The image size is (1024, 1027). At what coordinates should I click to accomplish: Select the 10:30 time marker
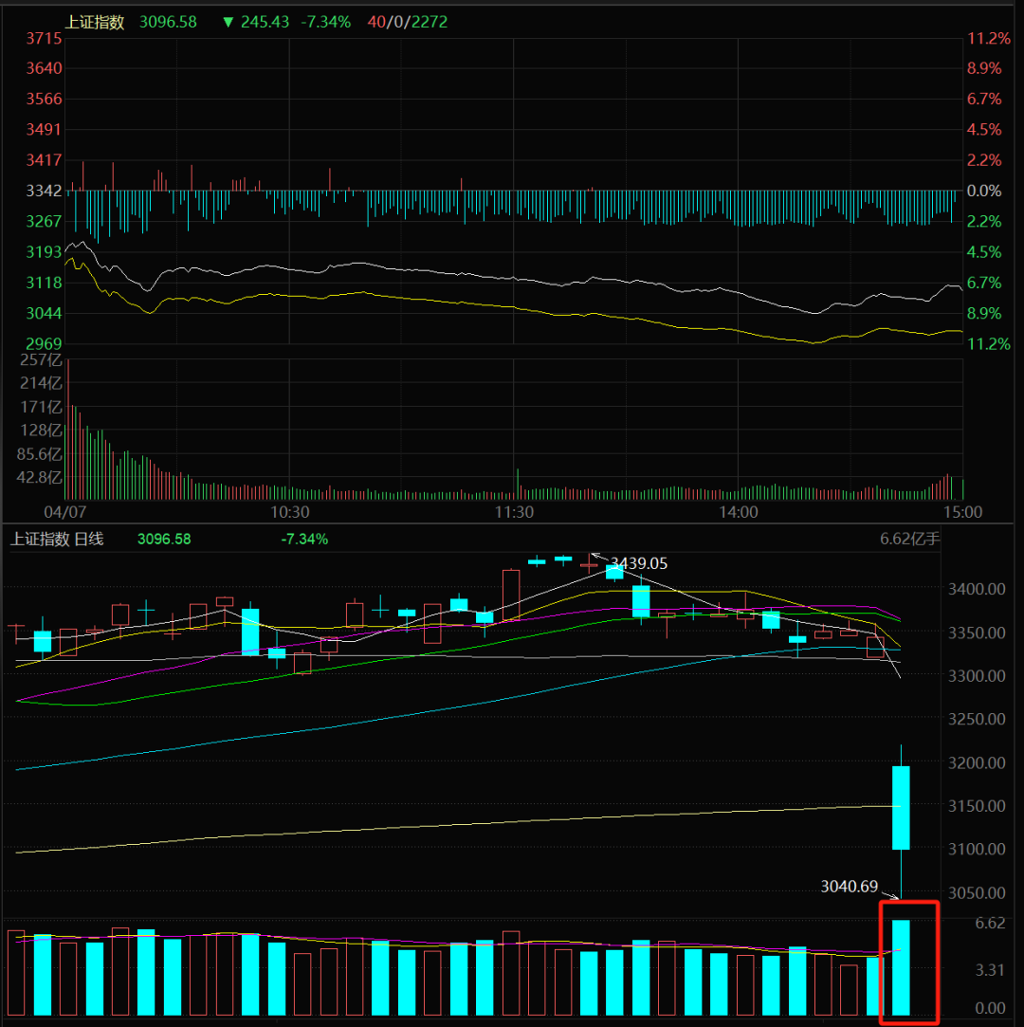click(290, 512)
